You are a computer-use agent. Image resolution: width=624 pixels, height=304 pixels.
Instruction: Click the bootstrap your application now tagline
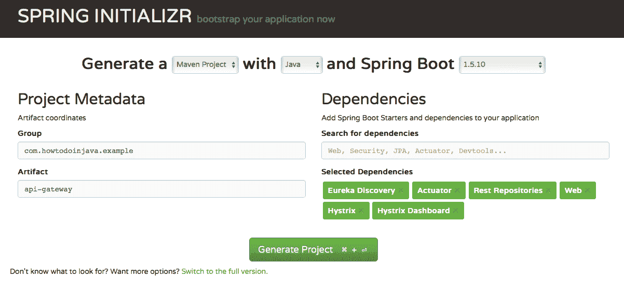point(266,20)
